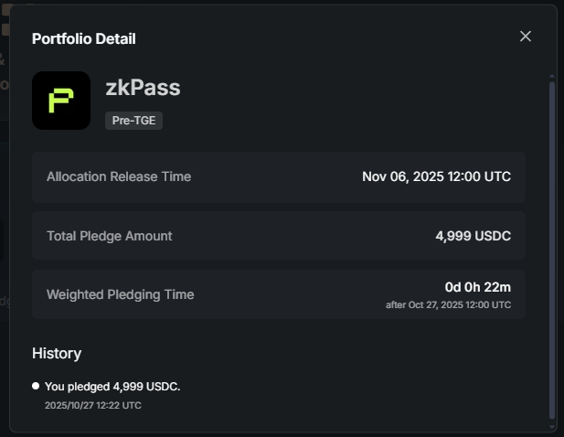
Task: Click the dialog's vertical scrollbar thumb
Action: click(x=551, y=247)
